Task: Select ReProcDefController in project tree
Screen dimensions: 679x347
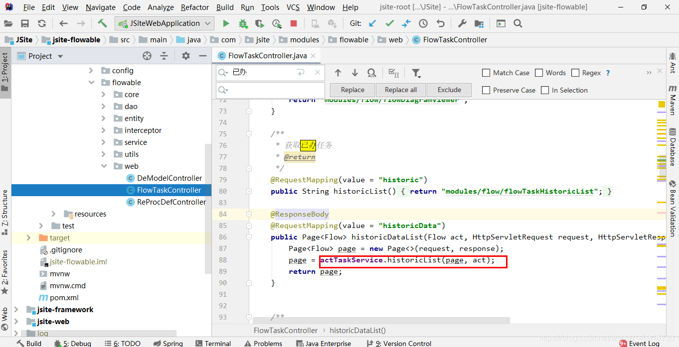Action: coord(171,202)
